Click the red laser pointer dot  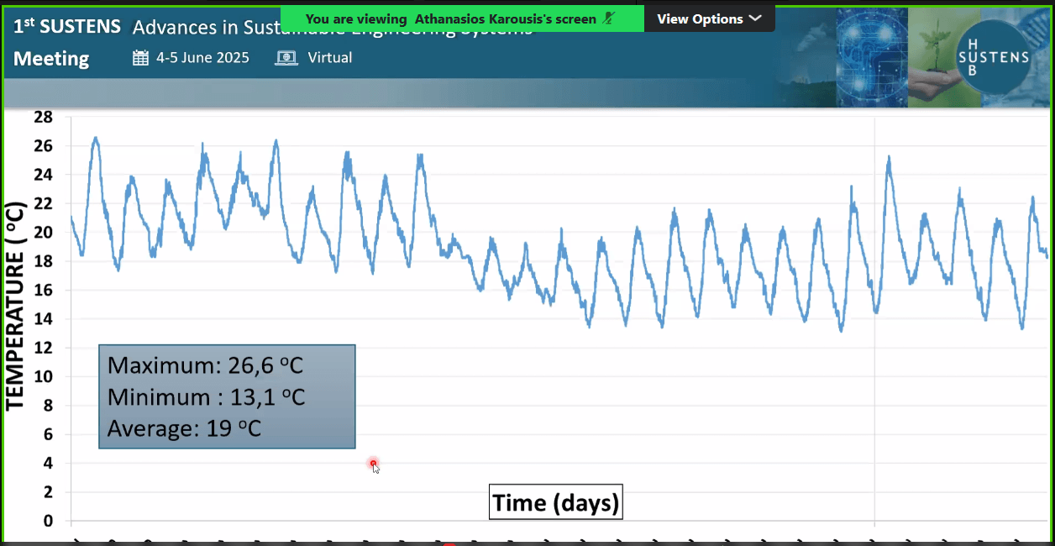point(373,464)
